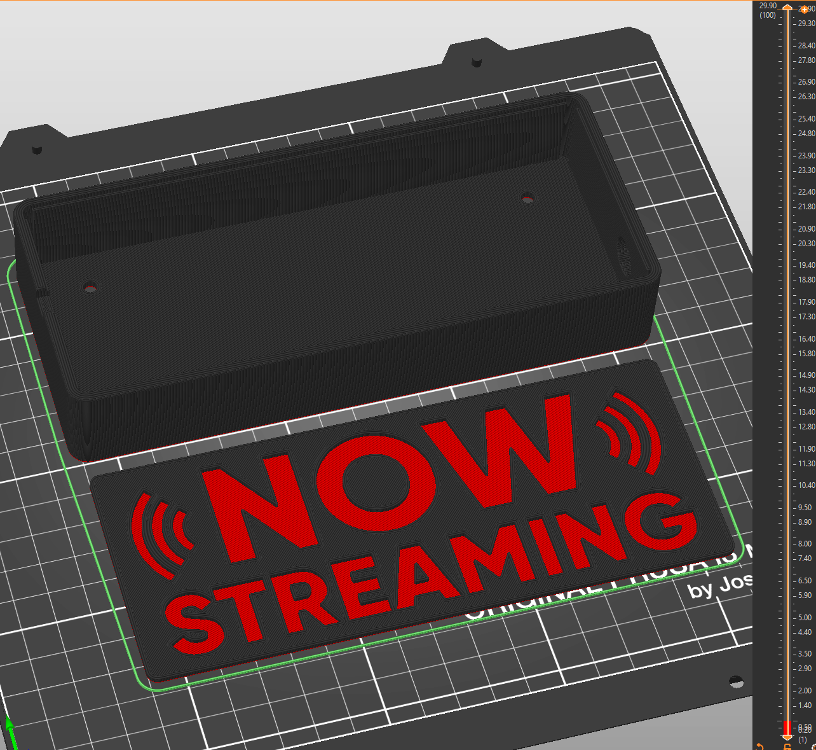Toggle the padlock to link the slider handles
Image resolution: width=816 pixels, height=750 pixels.
[787, 747]
